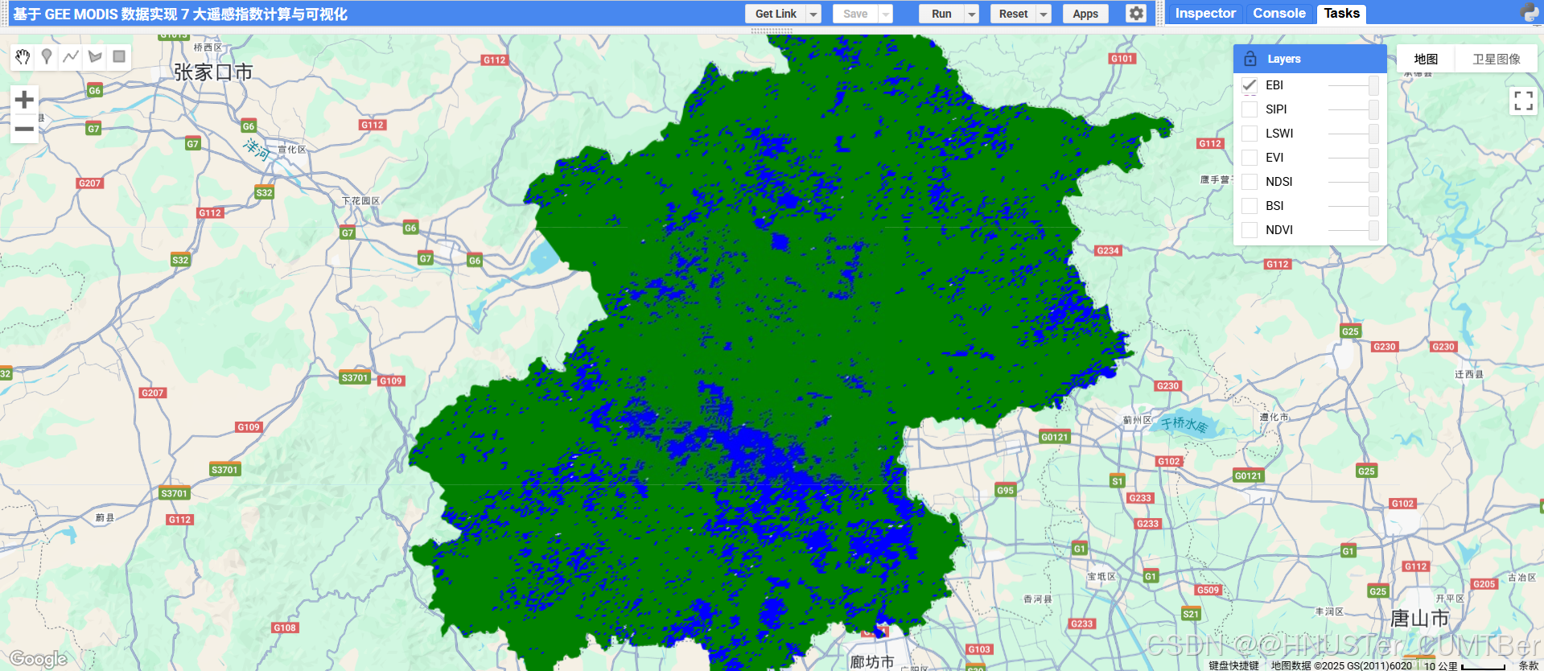Show the NDSI layer
Image resolution: width=1544 pixels, height=671 pixels.
[x=1250, y=182]
